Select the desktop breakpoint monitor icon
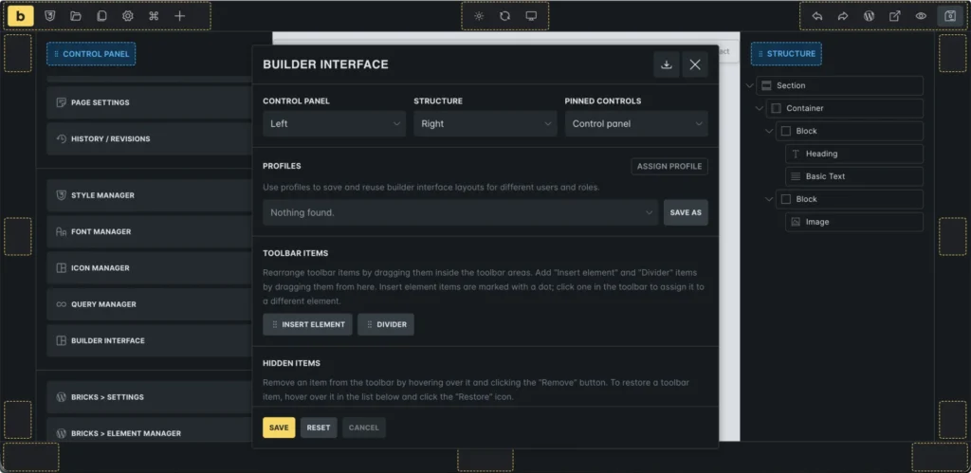The image size is (971, 473). (x=531, y=16)
